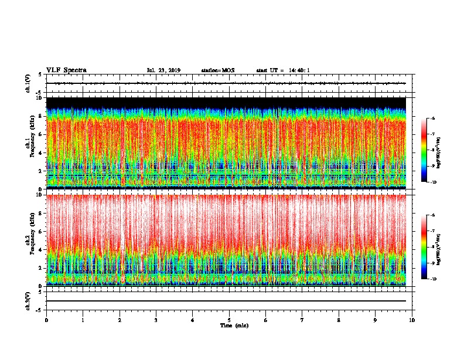Click the '-8' label on ch.2 colorbar
The width and height of the screenshot is (464, 359).
[x=432, y=247]
